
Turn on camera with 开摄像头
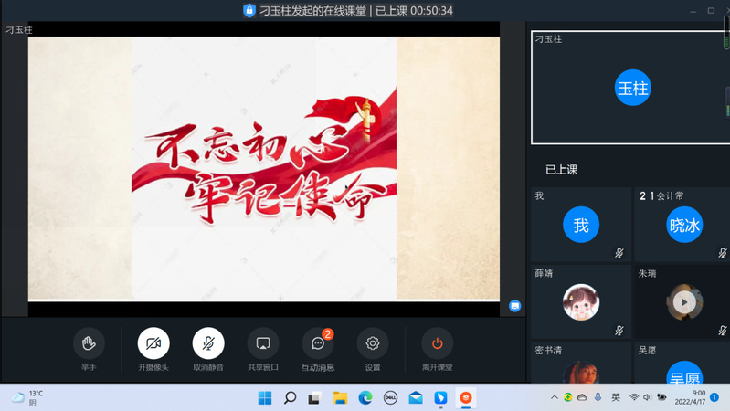(x=153, y=343)
